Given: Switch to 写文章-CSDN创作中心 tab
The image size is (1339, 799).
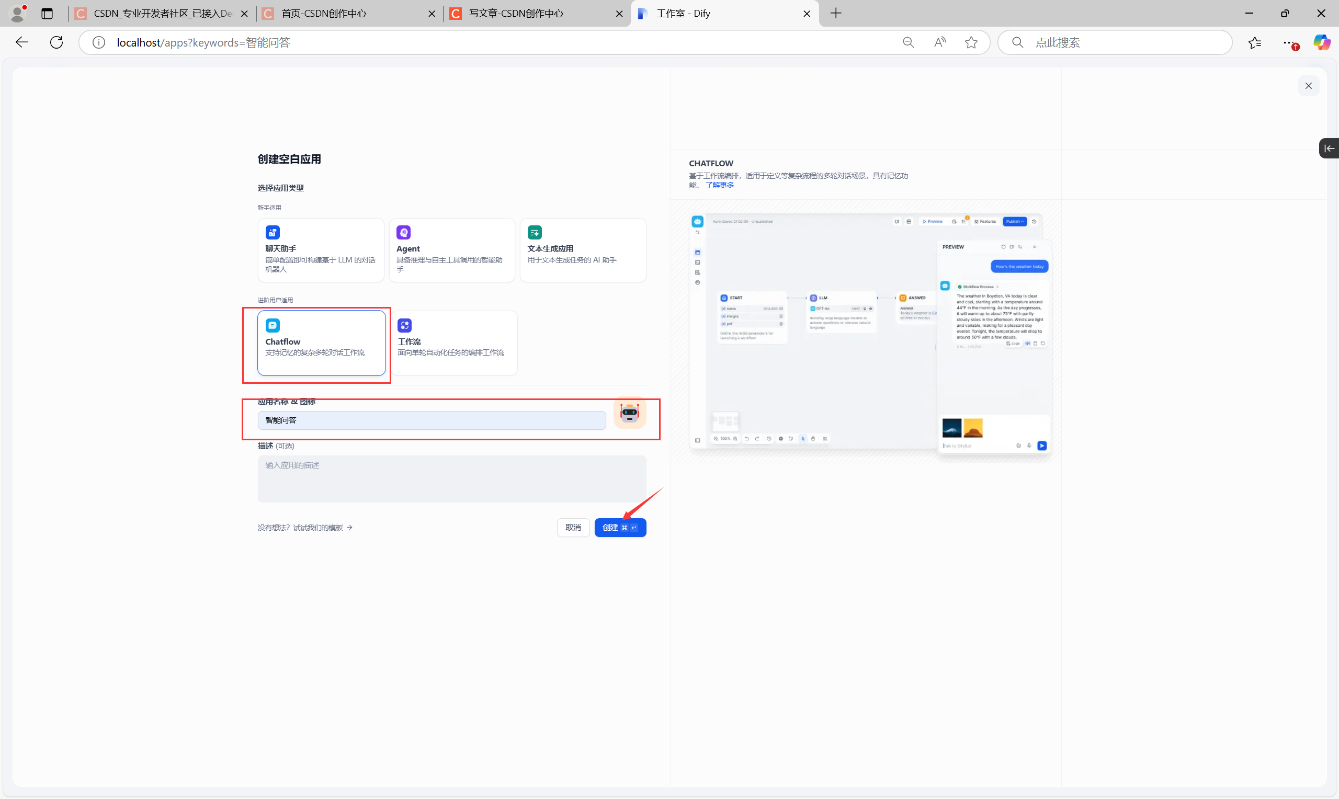Looking at the screenshot, I should click(x=515, y=14).
